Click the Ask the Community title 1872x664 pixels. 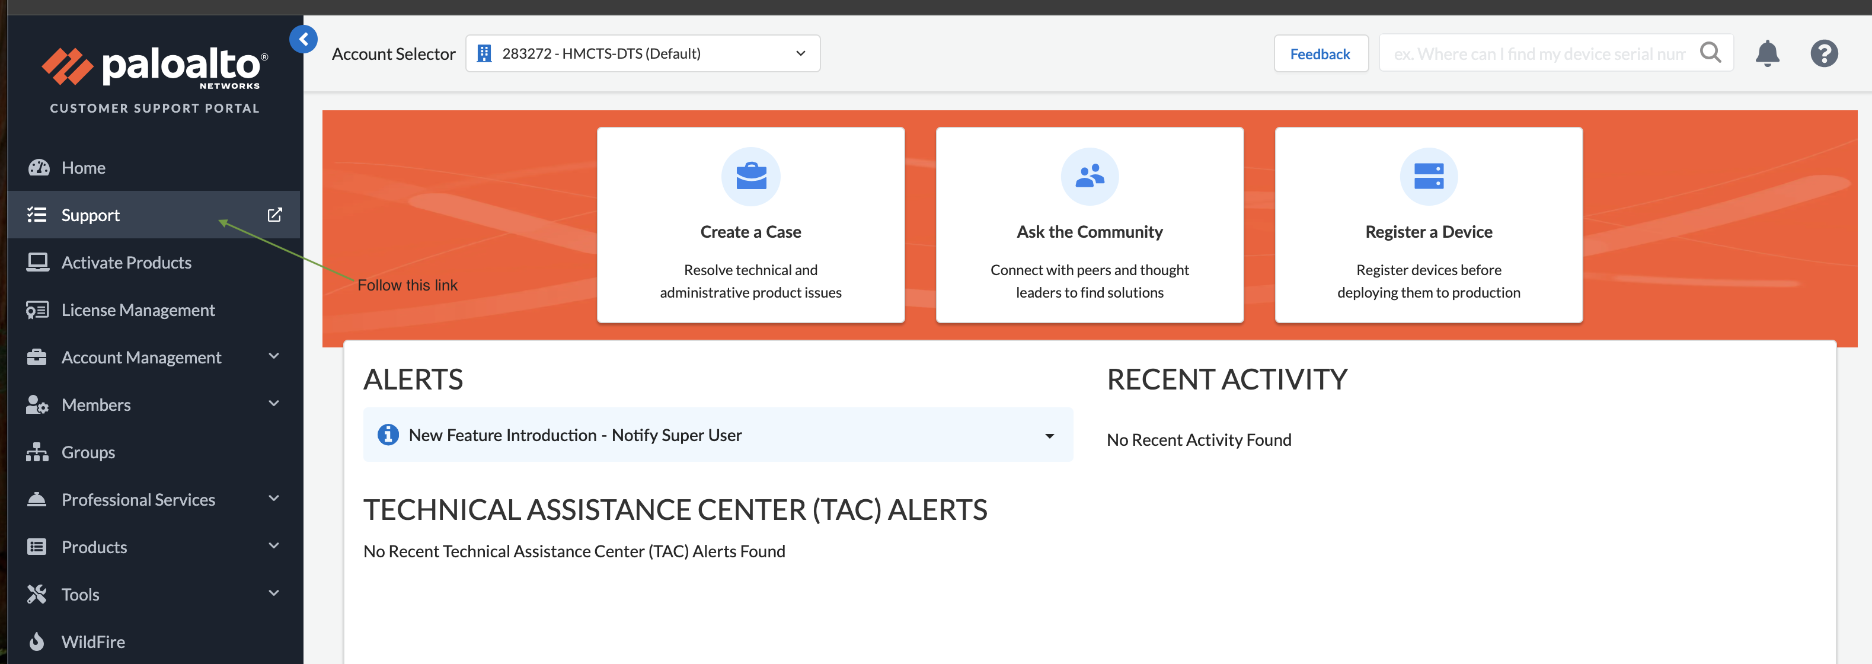[x=1090, y=232]
